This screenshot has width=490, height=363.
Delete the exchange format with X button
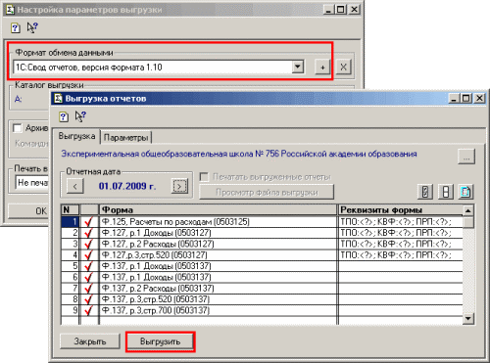point(344,68)
